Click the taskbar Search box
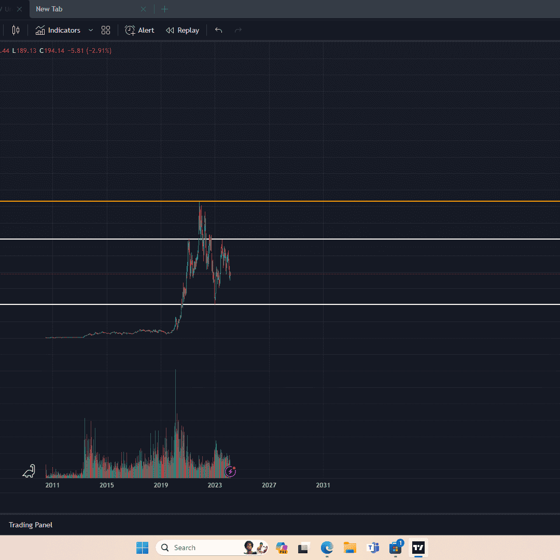The image size is (560, 560). [212, 548]
